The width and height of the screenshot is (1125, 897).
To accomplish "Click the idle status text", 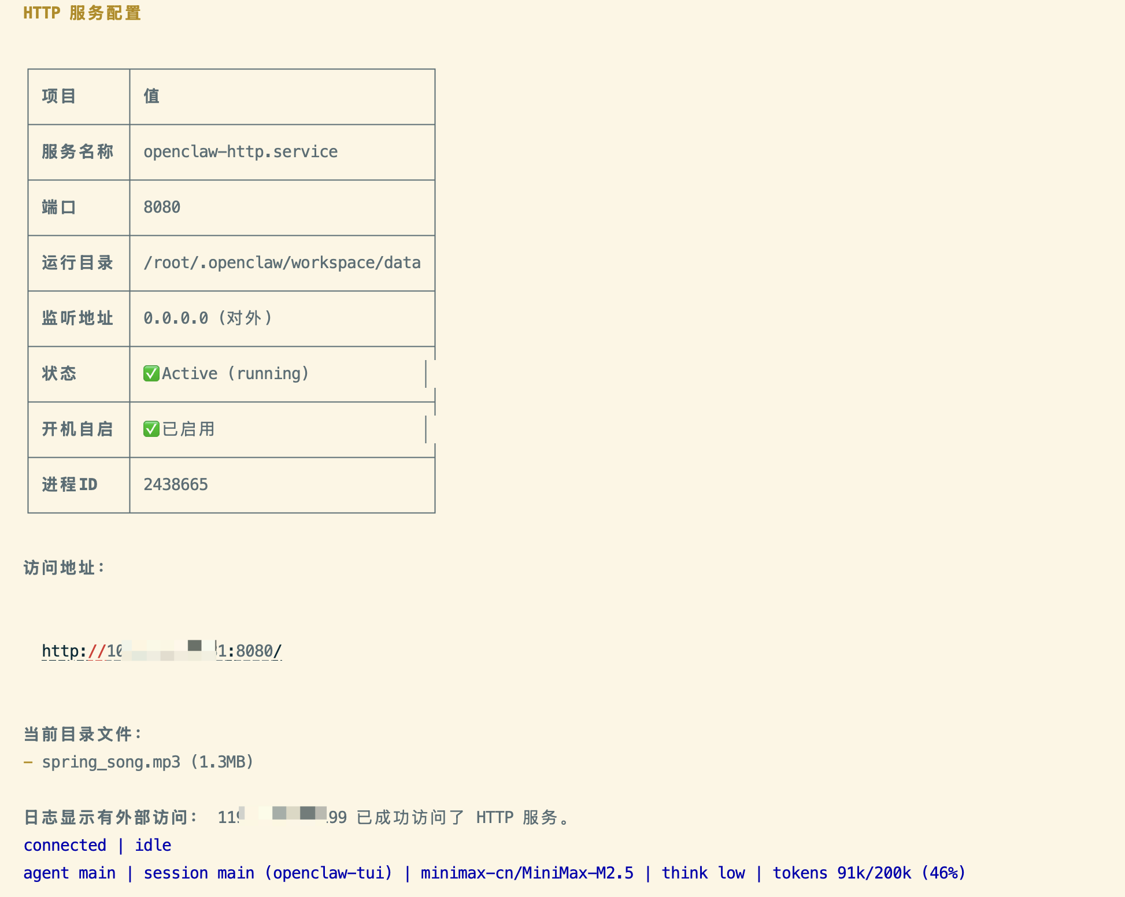I will (153, 845).
